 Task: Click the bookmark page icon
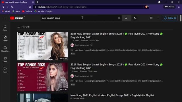coord(30,7)
